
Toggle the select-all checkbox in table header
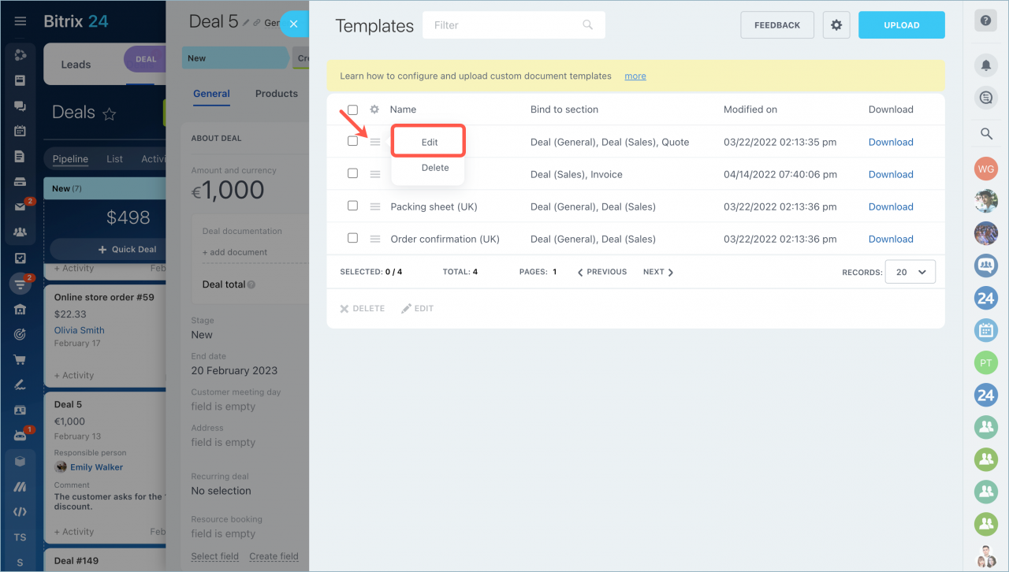(x=352, y=110)
